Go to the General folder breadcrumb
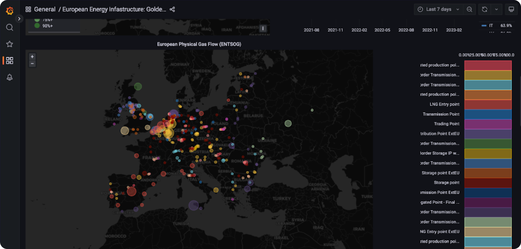 point(45,9)
